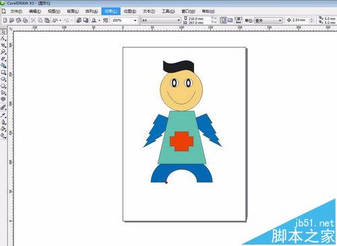Image resolution: width=337 pixels, height=246 pixels.
Task: Select the Pick tool in the toolbox
Action: (3, 31)
